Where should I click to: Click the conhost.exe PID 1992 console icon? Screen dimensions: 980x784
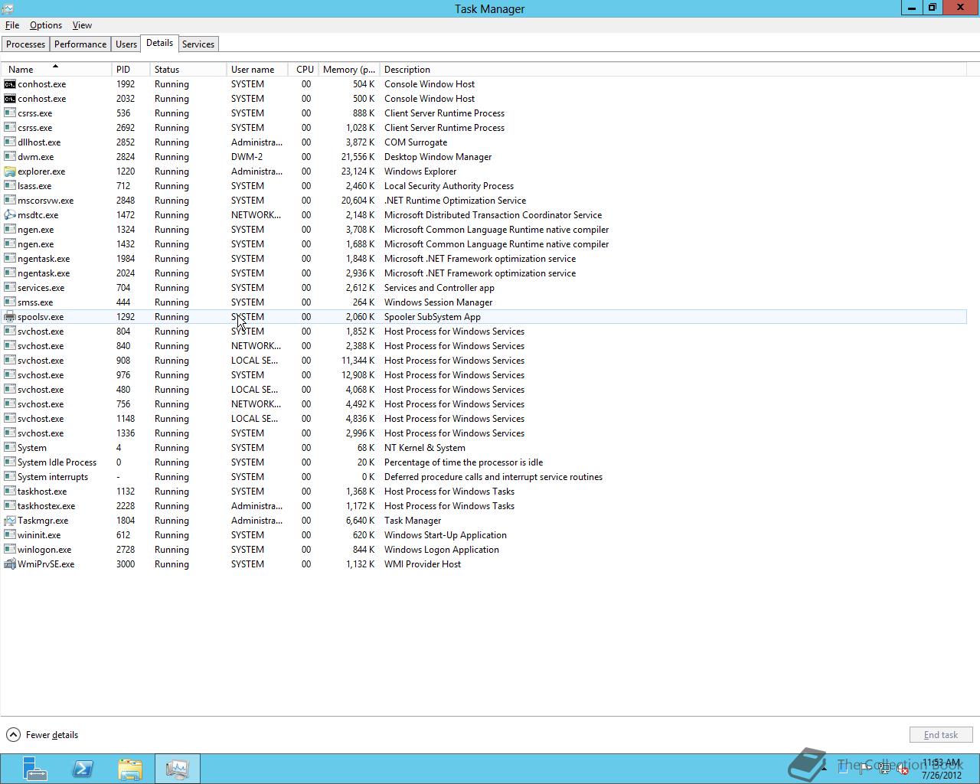[9, 84]
